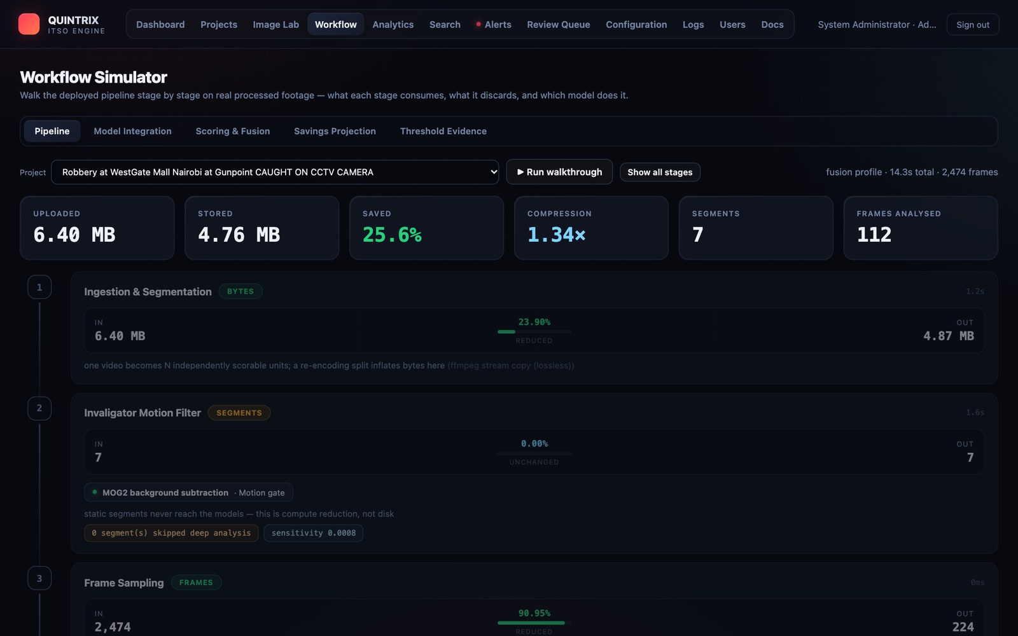Click the 224 output frames value
1018x636 pixels.
[x=963, y=627]
